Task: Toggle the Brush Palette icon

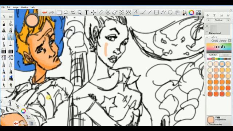Action: tap(185, 13)
